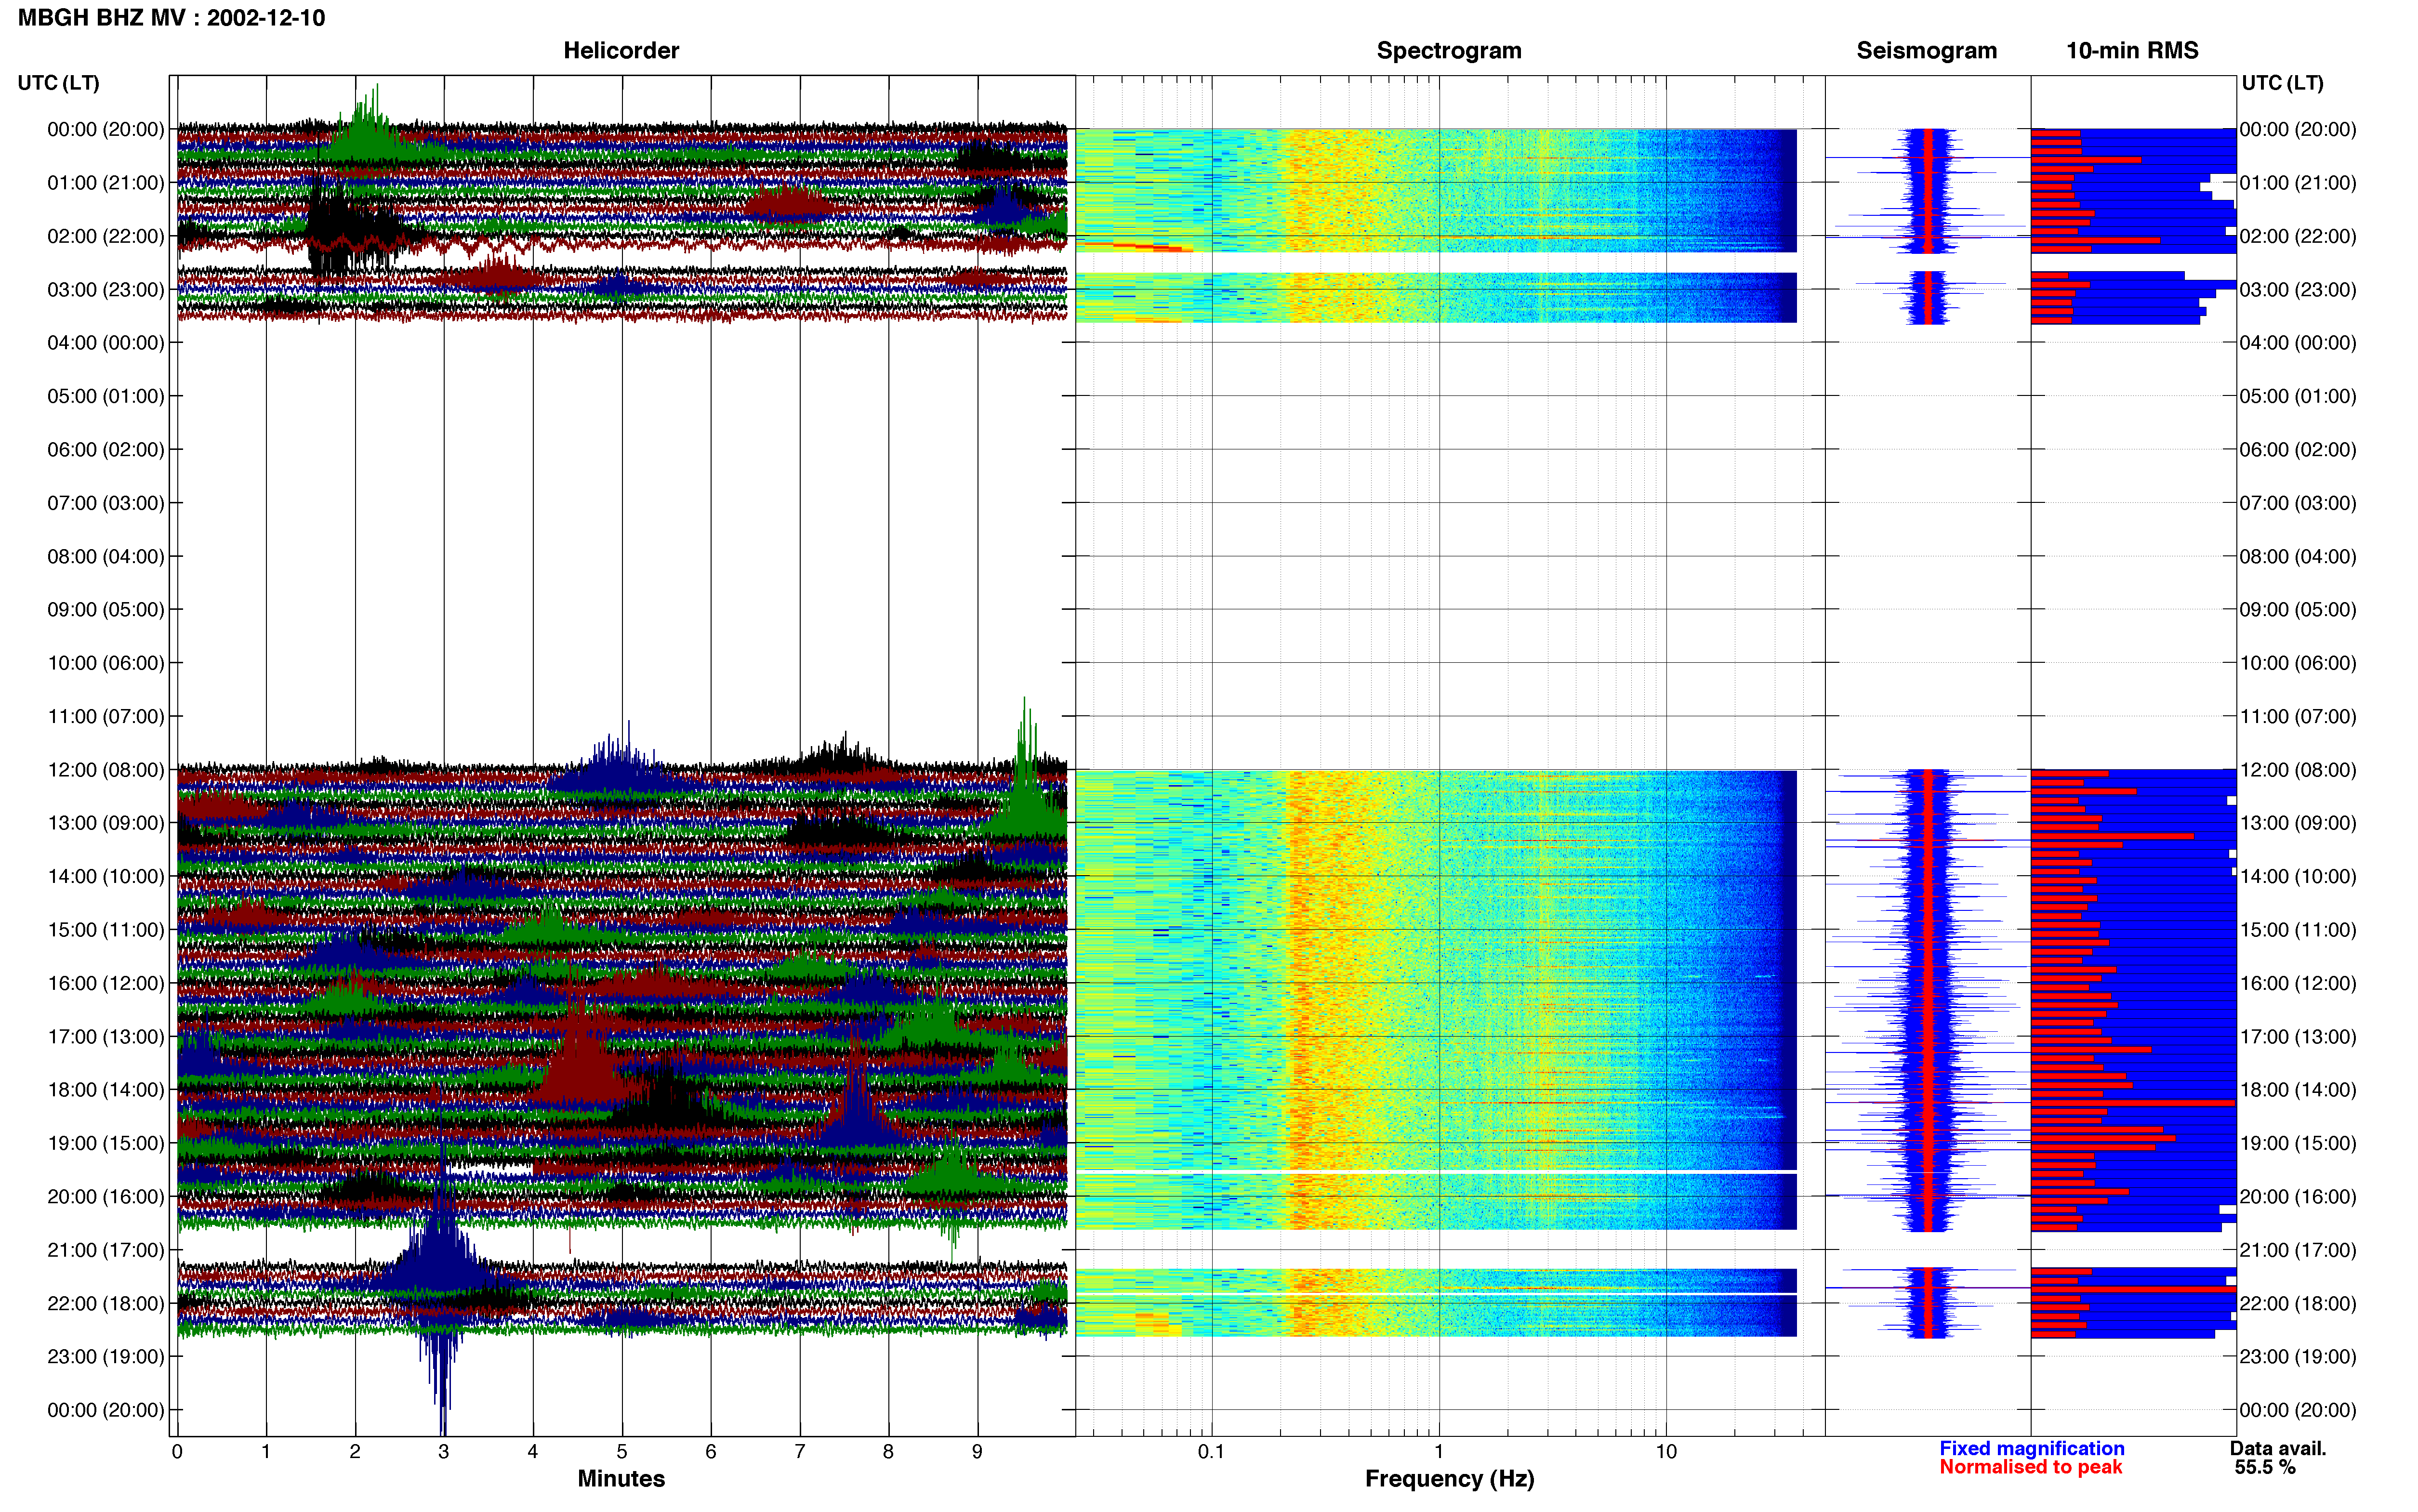The image size is (2418, 1512).
Task: Click the left 02:00 (22:00) time label
Action: (105, 236)
